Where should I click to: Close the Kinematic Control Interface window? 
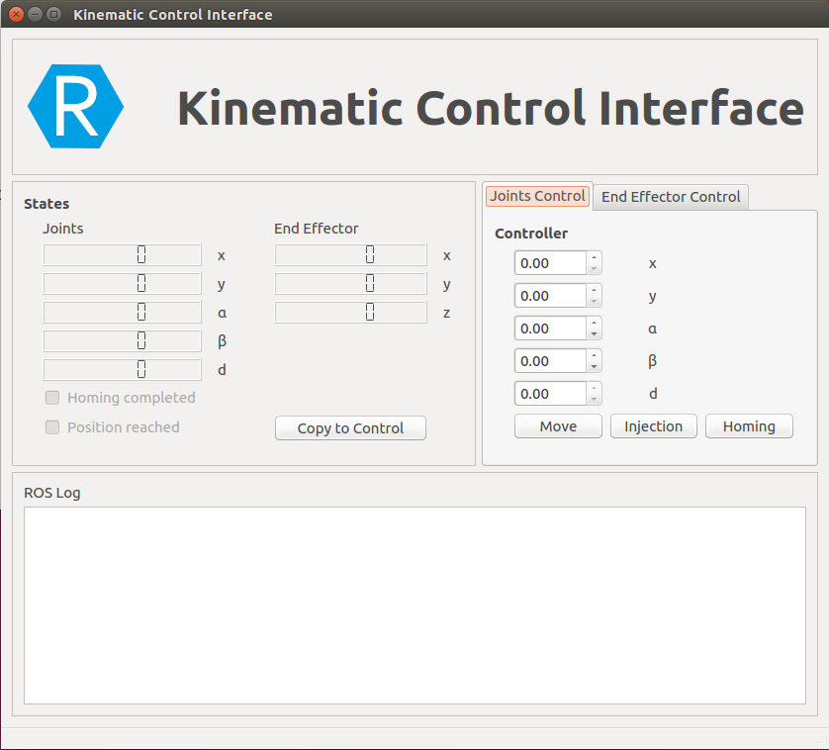pos(17,14)
